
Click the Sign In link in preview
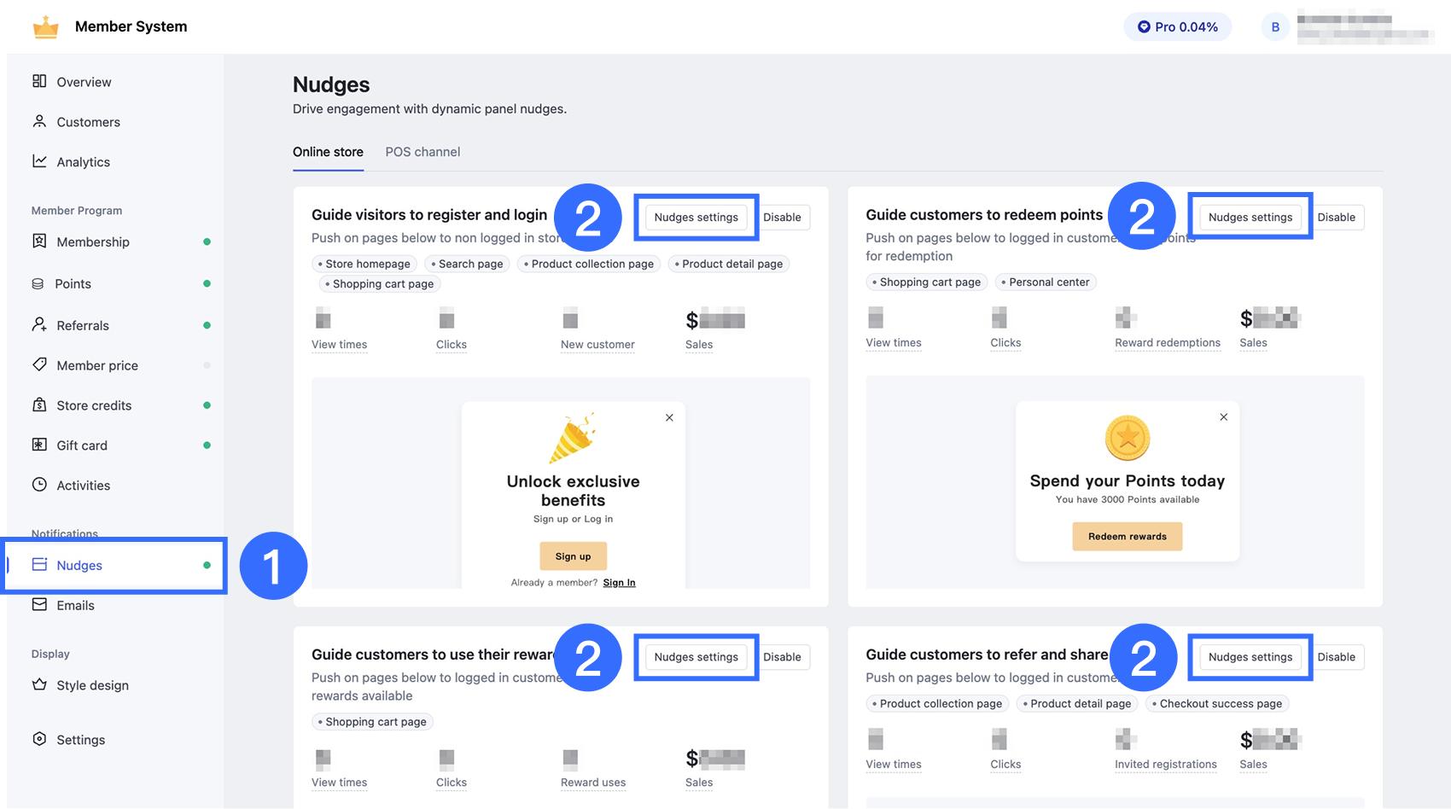[x=619, y=583]
